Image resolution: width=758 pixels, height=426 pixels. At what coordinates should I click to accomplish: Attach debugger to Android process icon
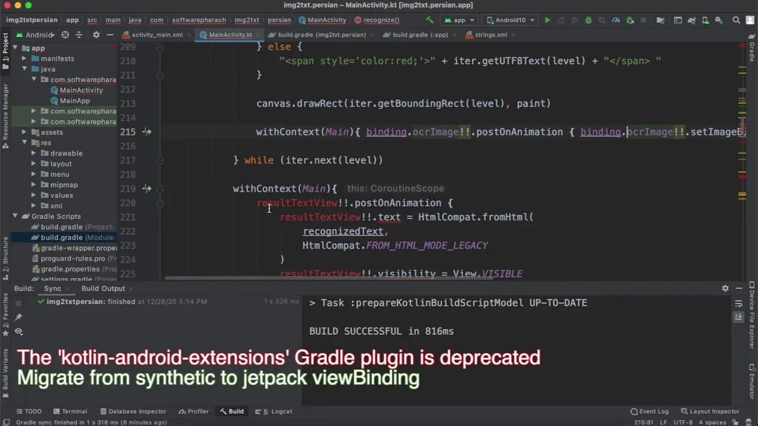629,20
